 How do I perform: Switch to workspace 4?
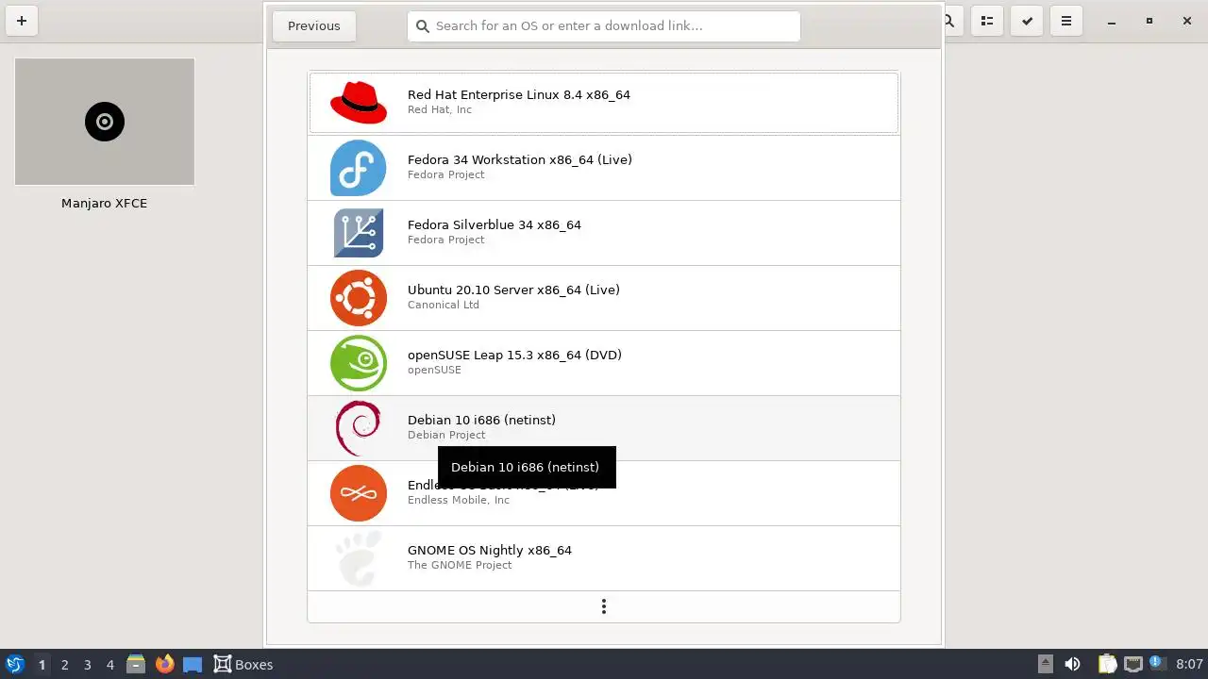coord(109,665)
